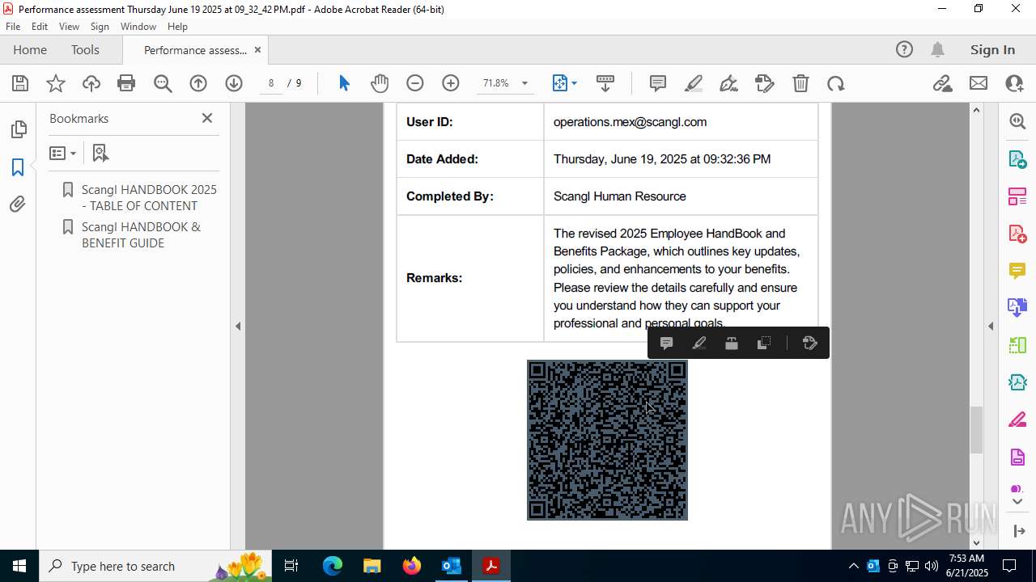Open the Attachments paperclip panel
Image resolution: width=1036 pixels, height=582 pixels.
18,205
